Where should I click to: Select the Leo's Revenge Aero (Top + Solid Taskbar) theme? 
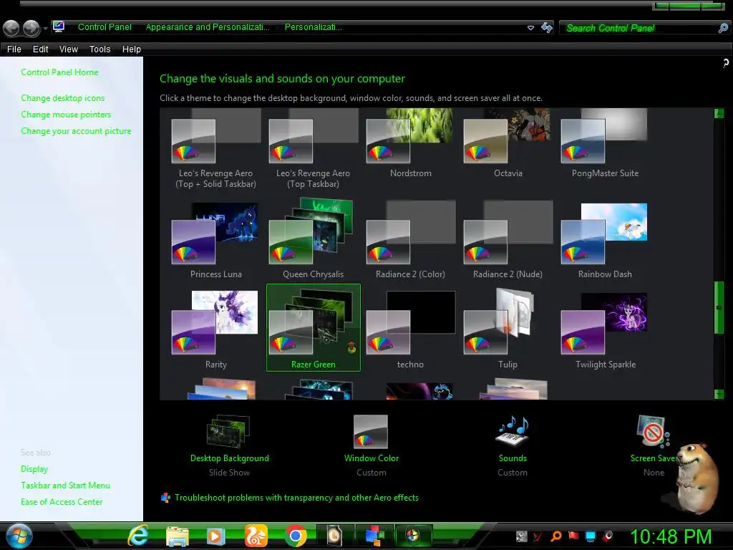[215, 150]
